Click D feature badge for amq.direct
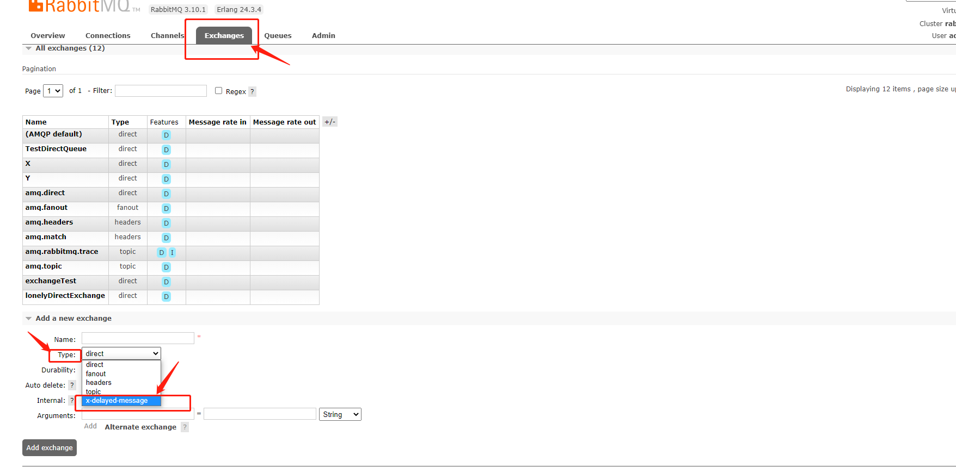956x467 pixels. pyautogui.click(x=167, y=194)
